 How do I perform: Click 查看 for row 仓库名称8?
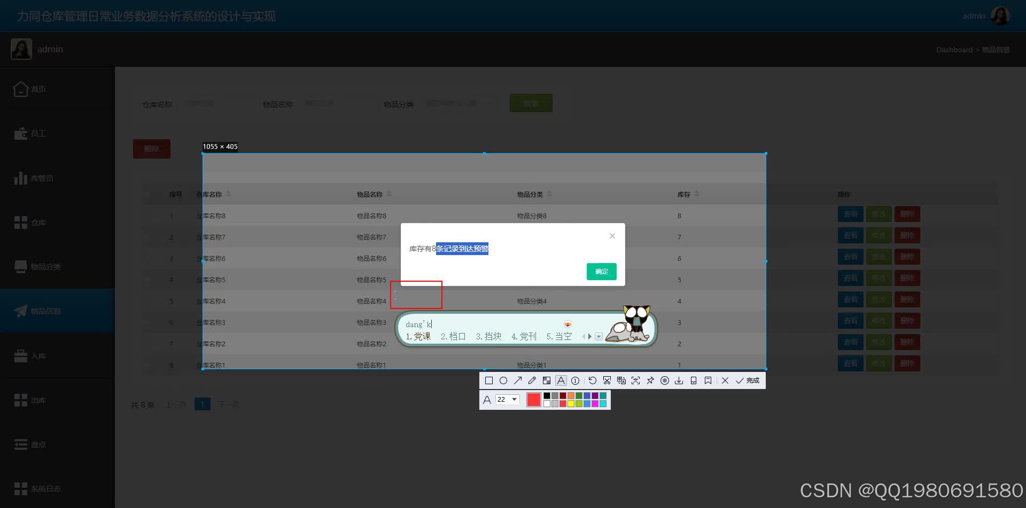point(851,215)
